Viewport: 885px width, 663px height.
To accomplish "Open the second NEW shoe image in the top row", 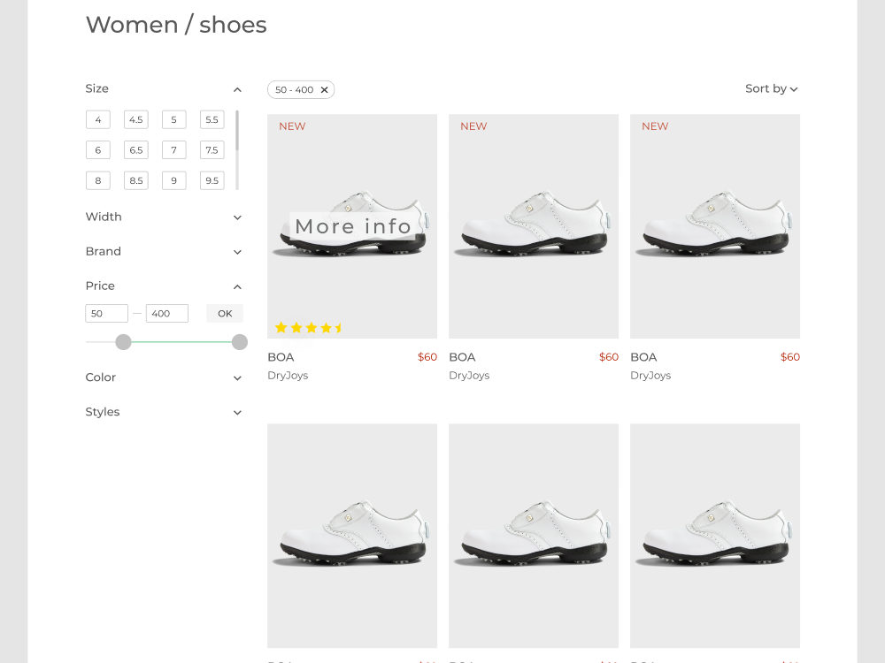I will click(534, 226).
